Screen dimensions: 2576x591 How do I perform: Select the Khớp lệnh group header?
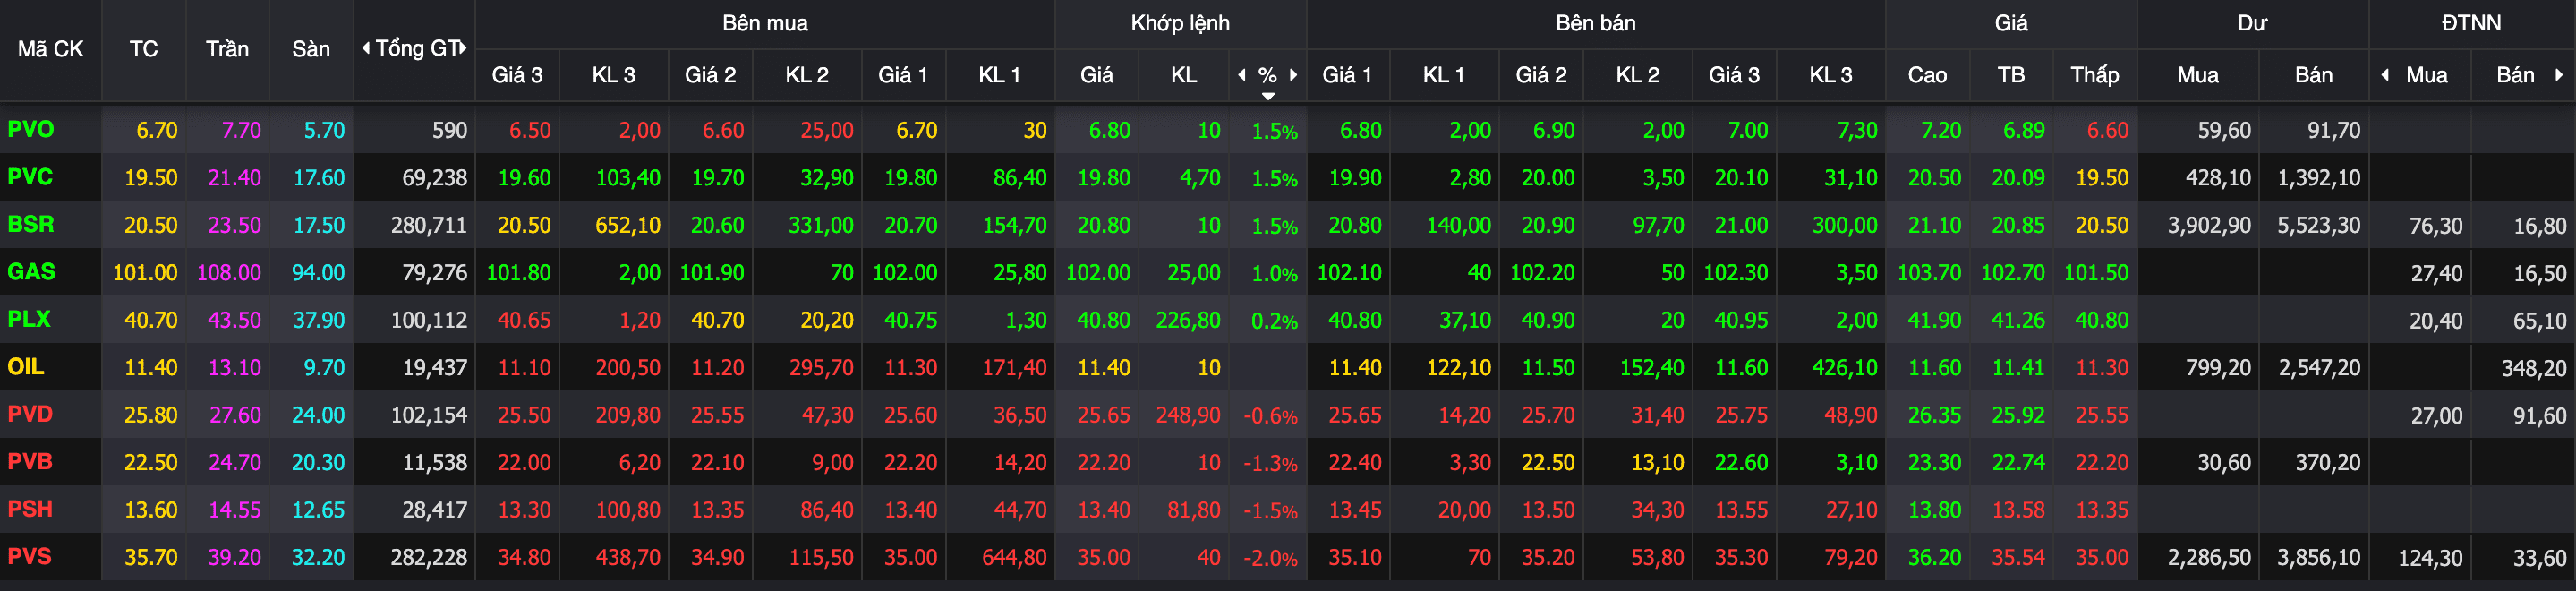pyautogui.click(x=1180, y=23)
